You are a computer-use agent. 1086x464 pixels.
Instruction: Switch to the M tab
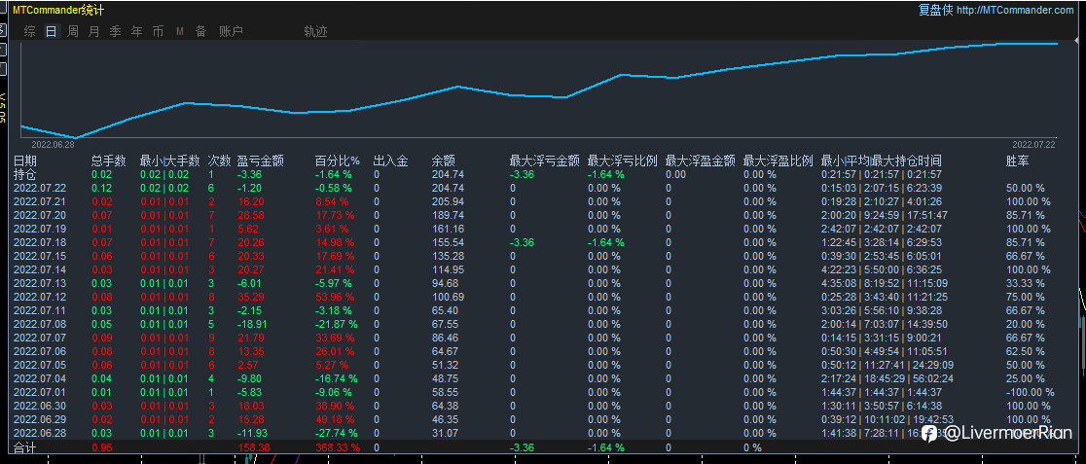point(179,31)
